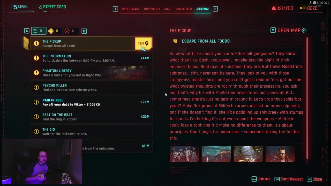
Task: Click the map pin on The Pickup
Action: tap(147, 43)
